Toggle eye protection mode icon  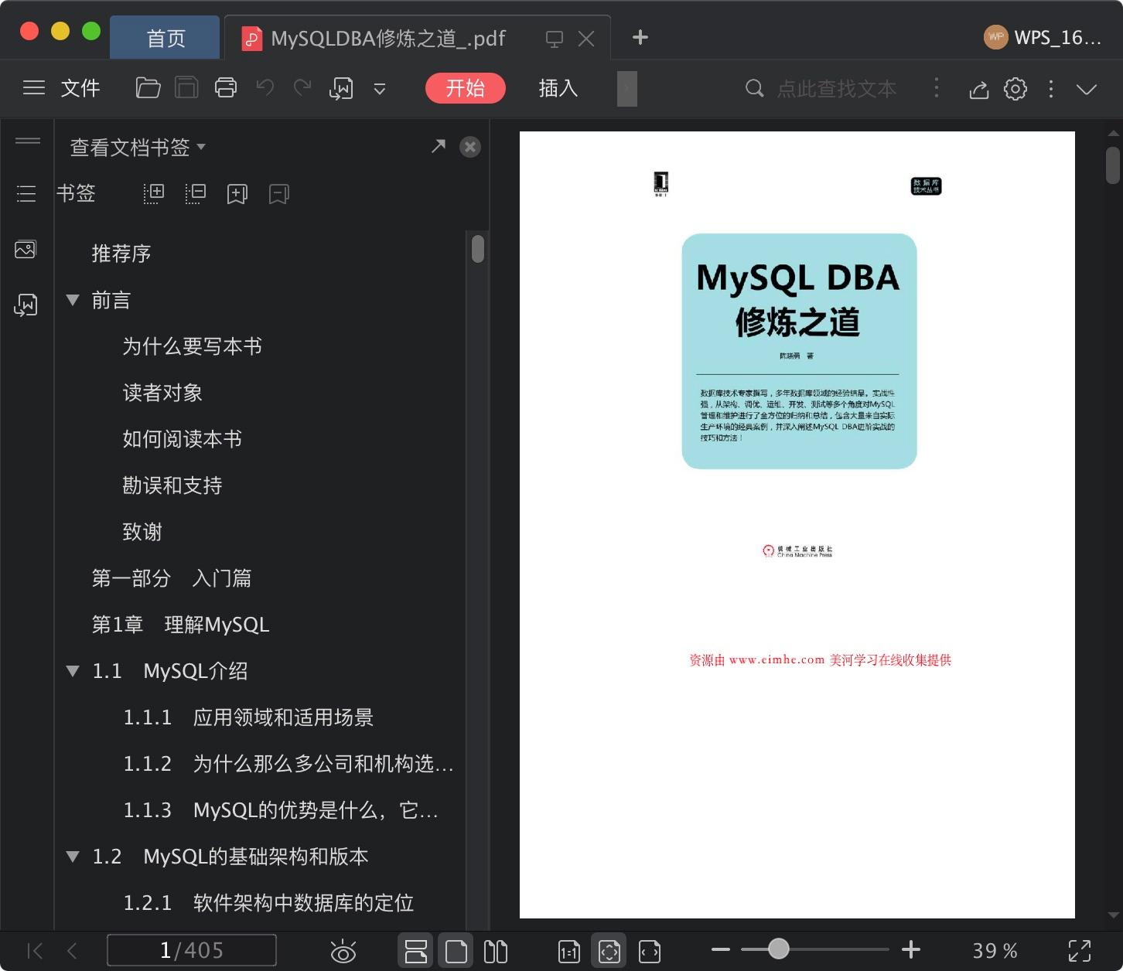click(343, 952)
